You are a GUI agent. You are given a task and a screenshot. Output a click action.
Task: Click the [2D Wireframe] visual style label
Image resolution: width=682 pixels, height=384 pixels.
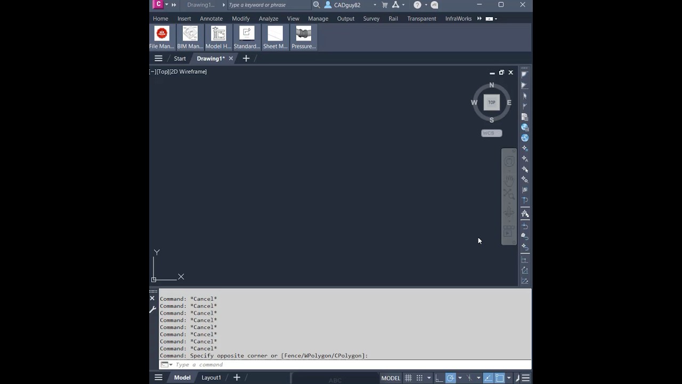188,71
